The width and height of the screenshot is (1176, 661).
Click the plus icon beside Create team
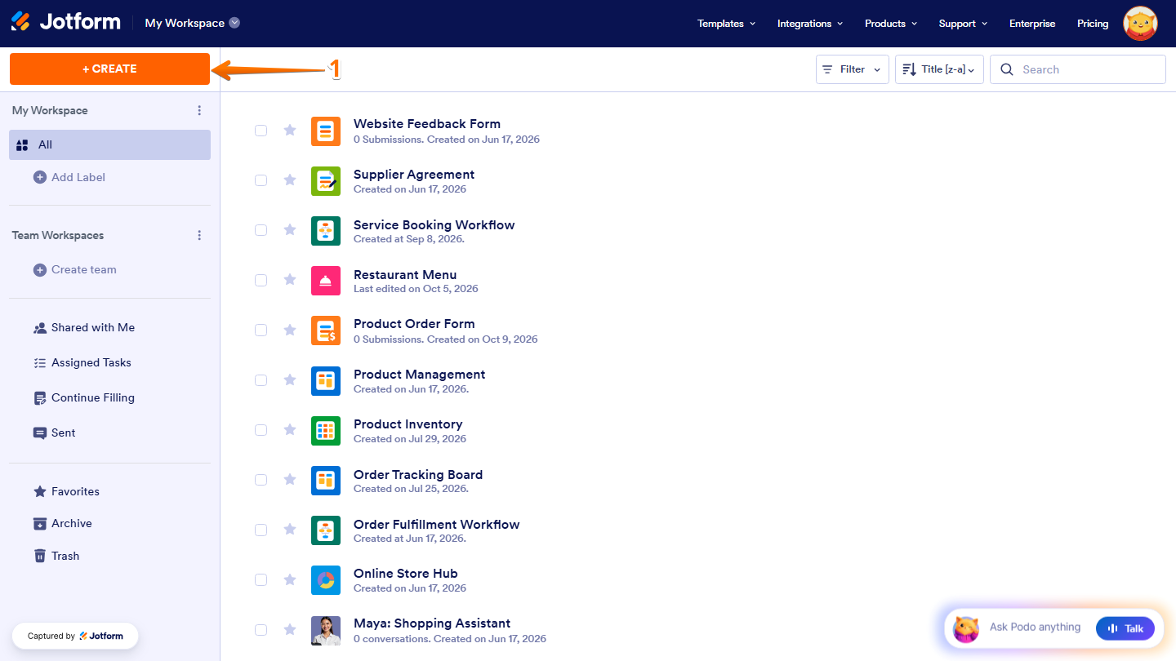[39, 269]
